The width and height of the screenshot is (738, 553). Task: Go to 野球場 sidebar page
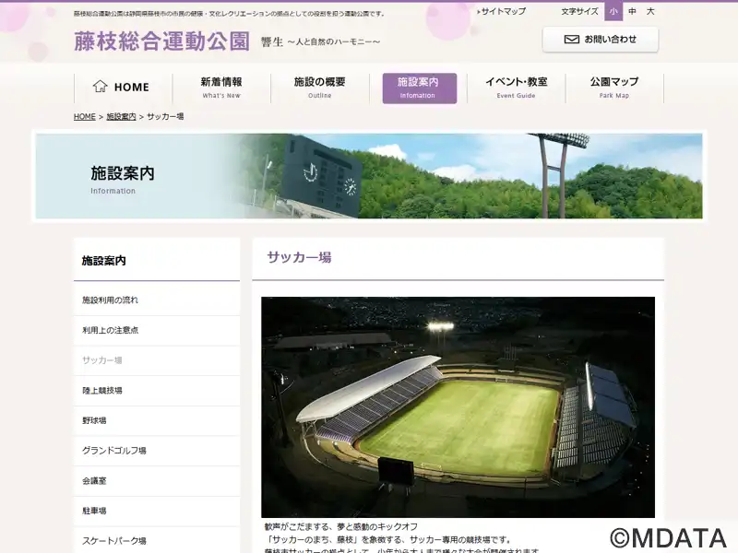pos(94,420)
